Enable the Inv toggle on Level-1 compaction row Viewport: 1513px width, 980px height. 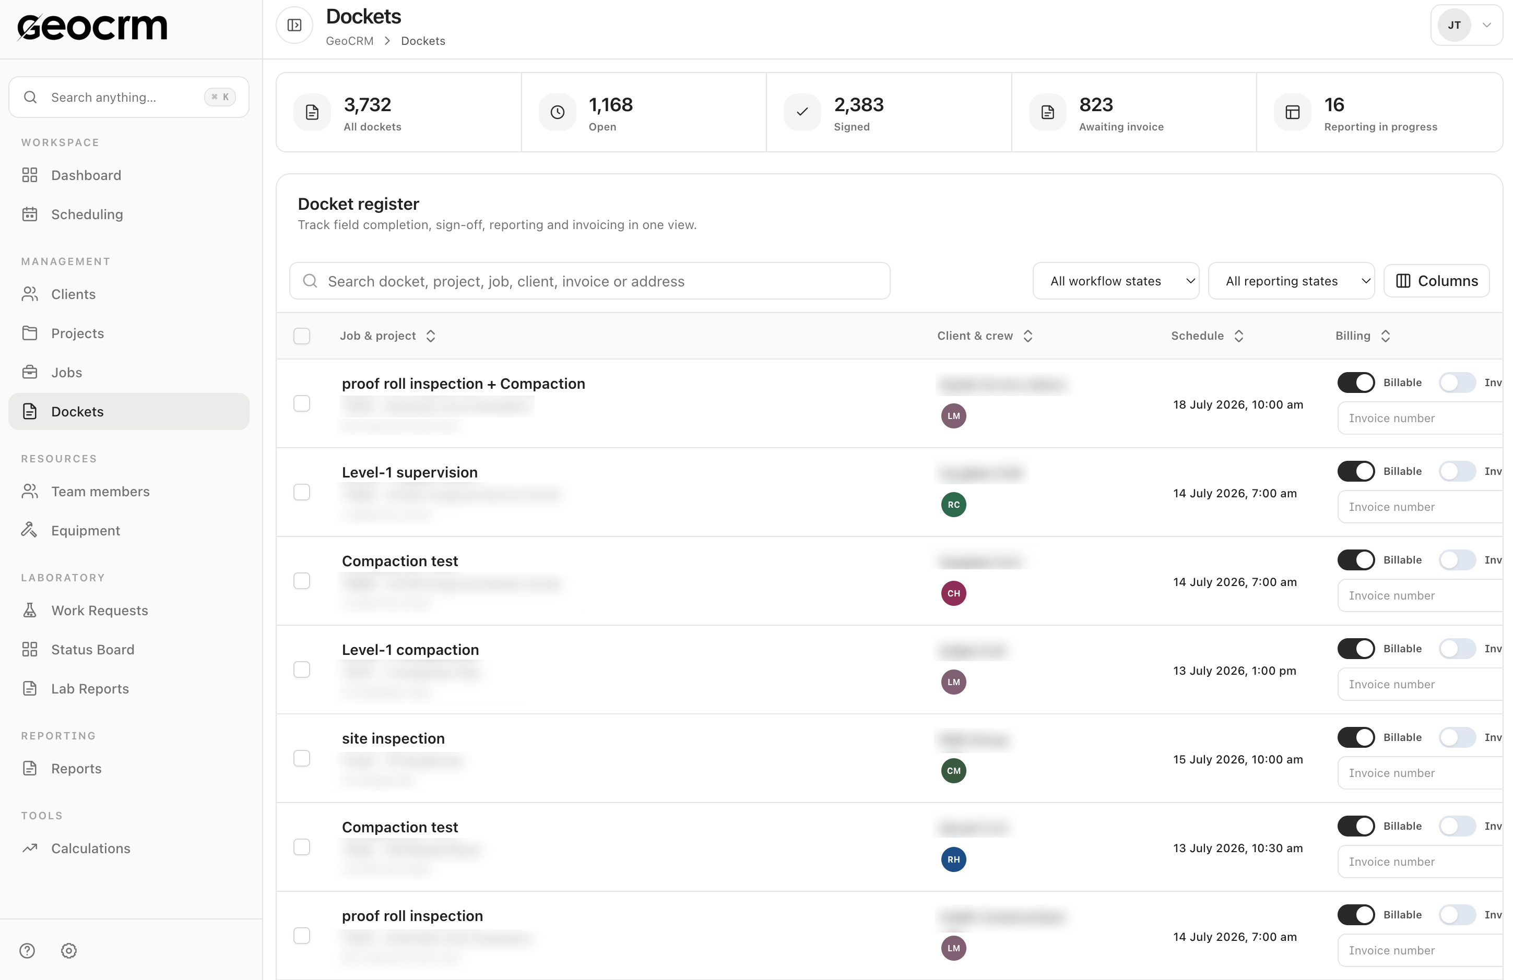pos(1458,648)
